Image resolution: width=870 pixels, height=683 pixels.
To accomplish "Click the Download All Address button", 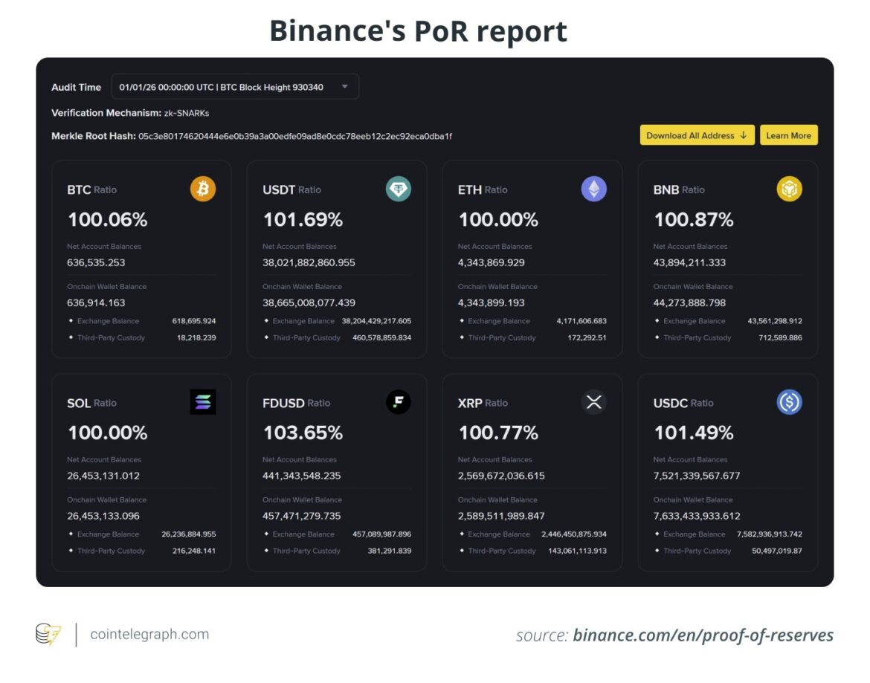I will 697,135.
